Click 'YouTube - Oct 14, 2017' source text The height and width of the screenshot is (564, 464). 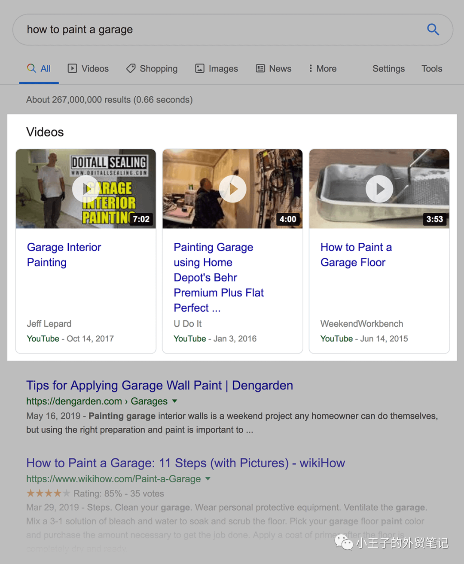click(70, 339)
